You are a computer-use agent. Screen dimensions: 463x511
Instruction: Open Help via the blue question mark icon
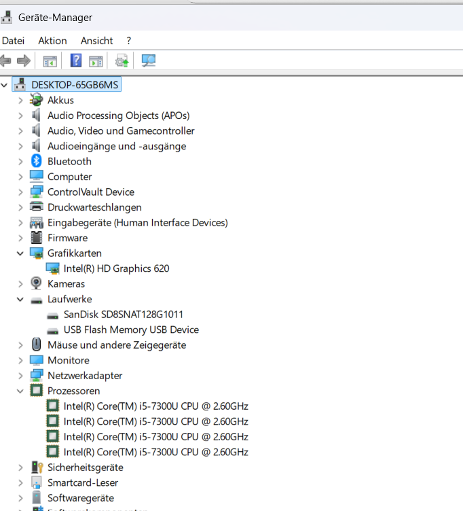pyautogui.click(x=76, y=60)
